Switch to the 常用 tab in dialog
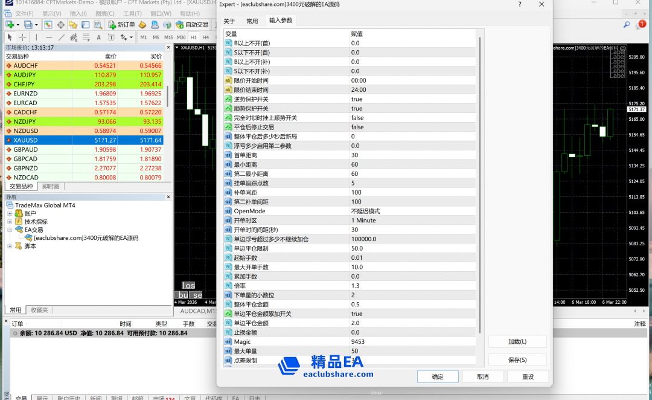Viewport: 652px width, 400px height. 252,21
